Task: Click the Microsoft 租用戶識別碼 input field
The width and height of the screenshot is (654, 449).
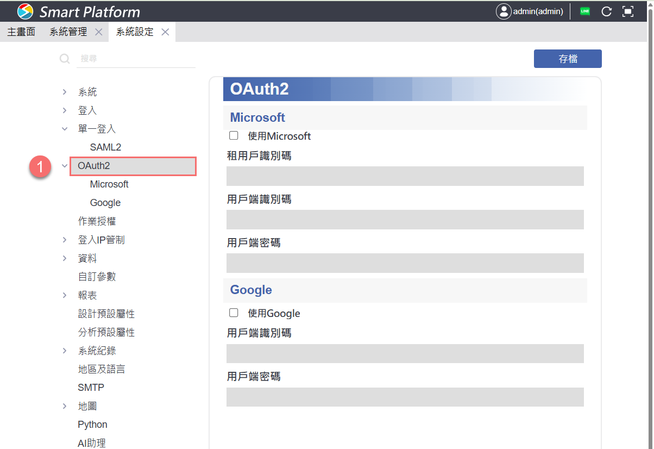Action: point(405,176)
